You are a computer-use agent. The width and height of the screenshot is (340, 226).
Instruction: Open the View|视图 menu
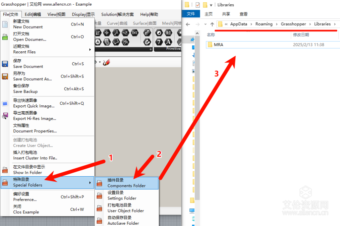(56, 15)
